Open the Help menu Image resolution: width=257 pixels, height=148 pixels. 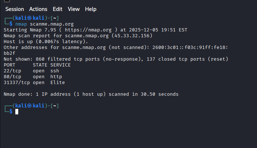[x=90, y=9]
